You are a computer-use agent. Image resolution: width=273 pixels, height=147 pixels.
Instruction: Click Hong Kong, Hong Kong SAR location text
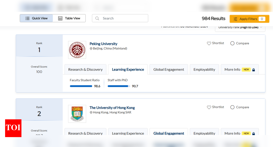click(112, 112)
